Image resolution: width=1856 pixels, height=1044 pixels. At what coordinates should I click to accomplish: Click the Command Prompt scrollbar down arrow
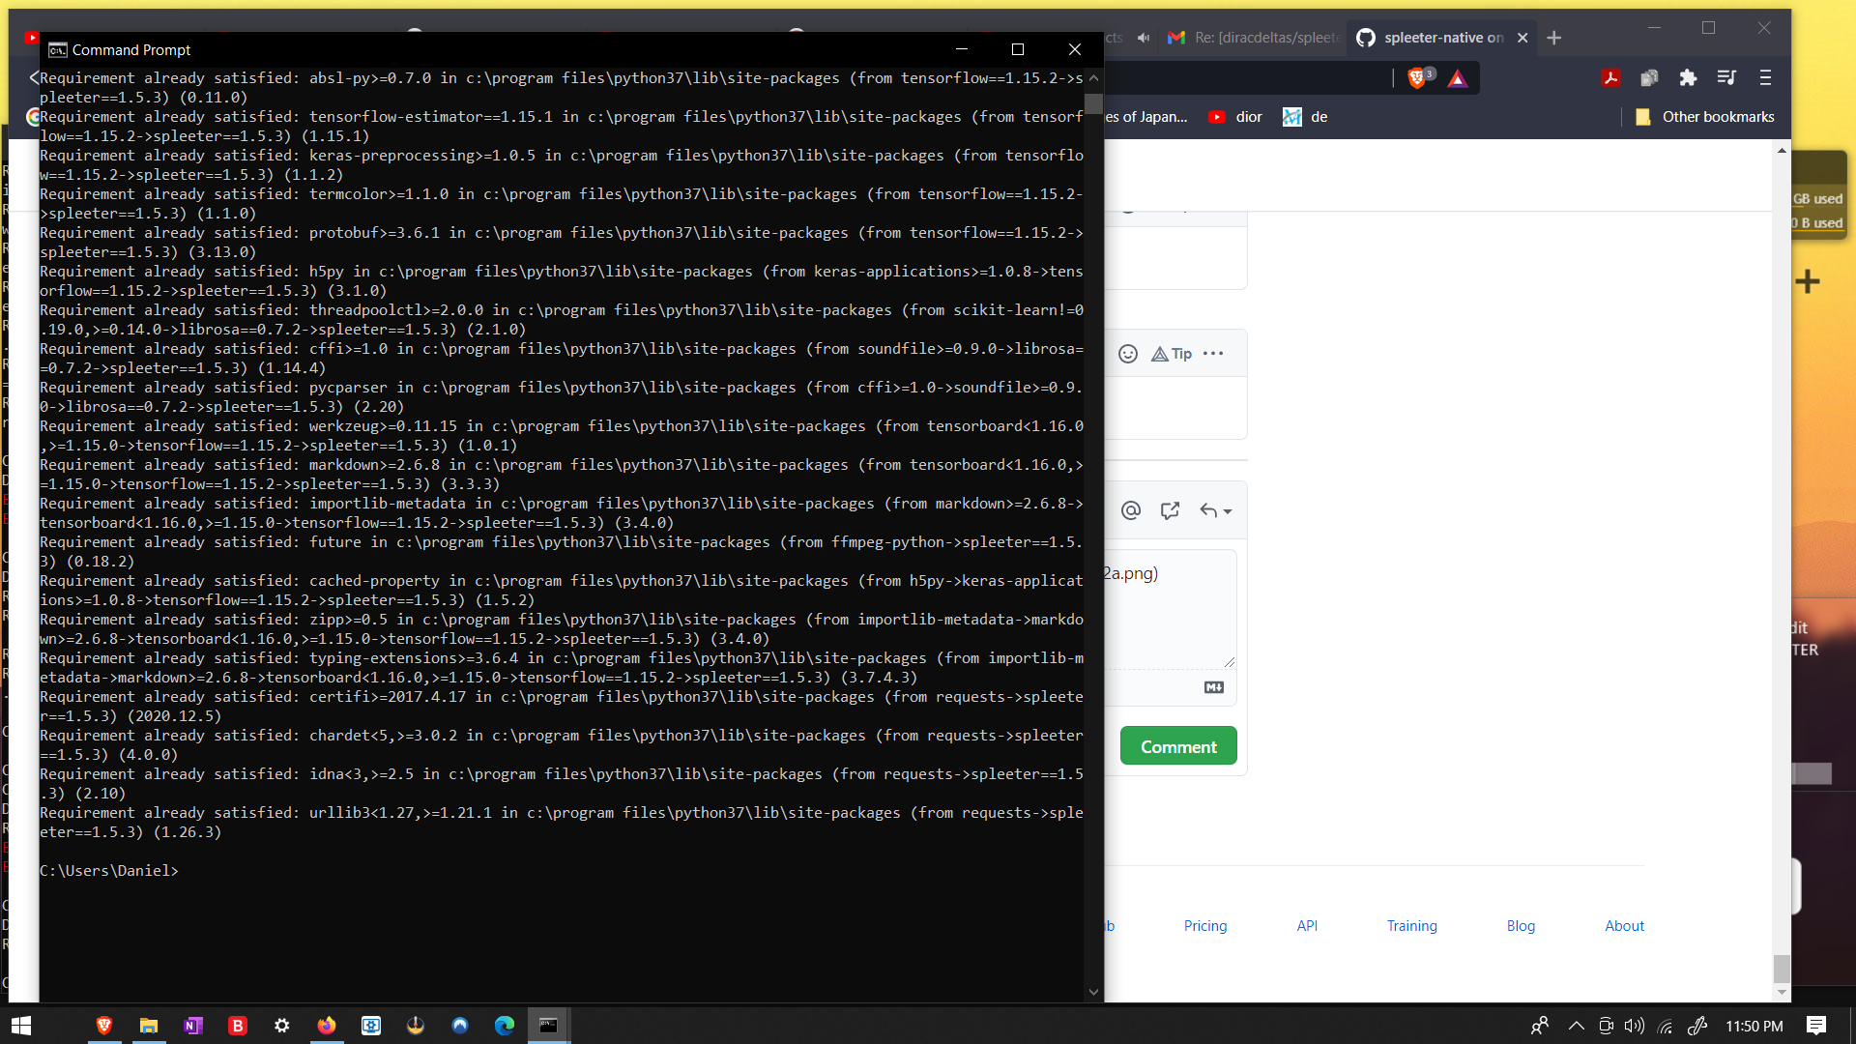(x=1092, y=991)
